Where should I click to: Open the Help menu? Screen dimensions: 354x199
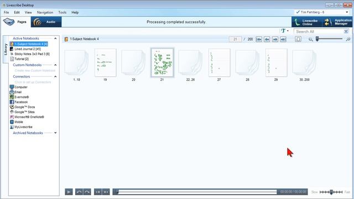coord(75,12)
